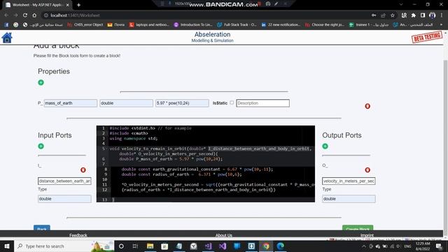
Task: Edit the input port name field
Action: tap(64, 181)
